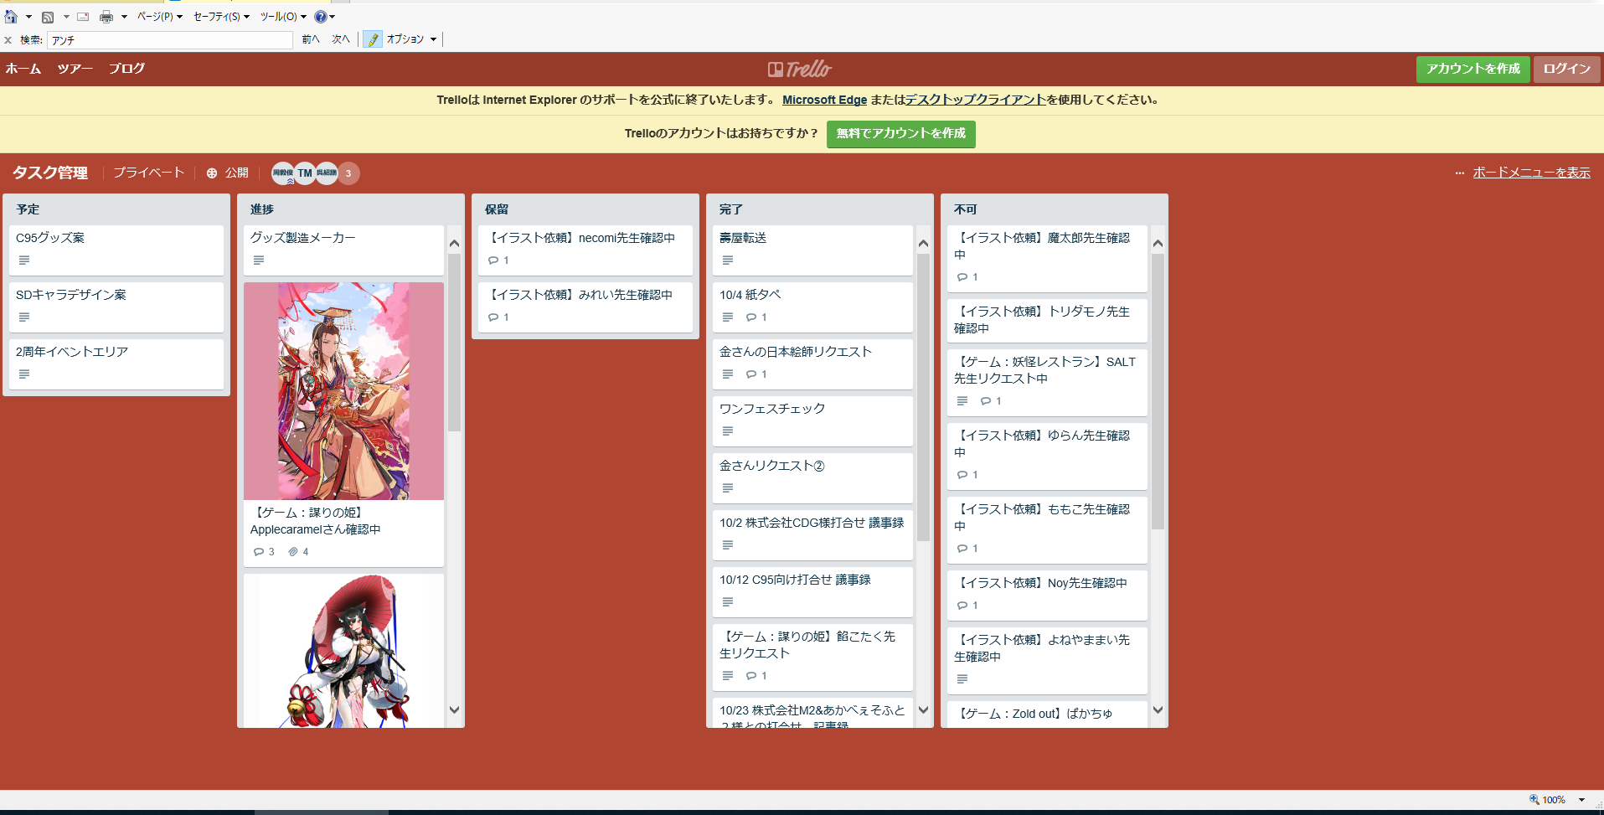Click the 不可 list scroll-up arrow
Image resolution: width=1604 pixels, height=815 pixels.
(x=1158, y=244)
